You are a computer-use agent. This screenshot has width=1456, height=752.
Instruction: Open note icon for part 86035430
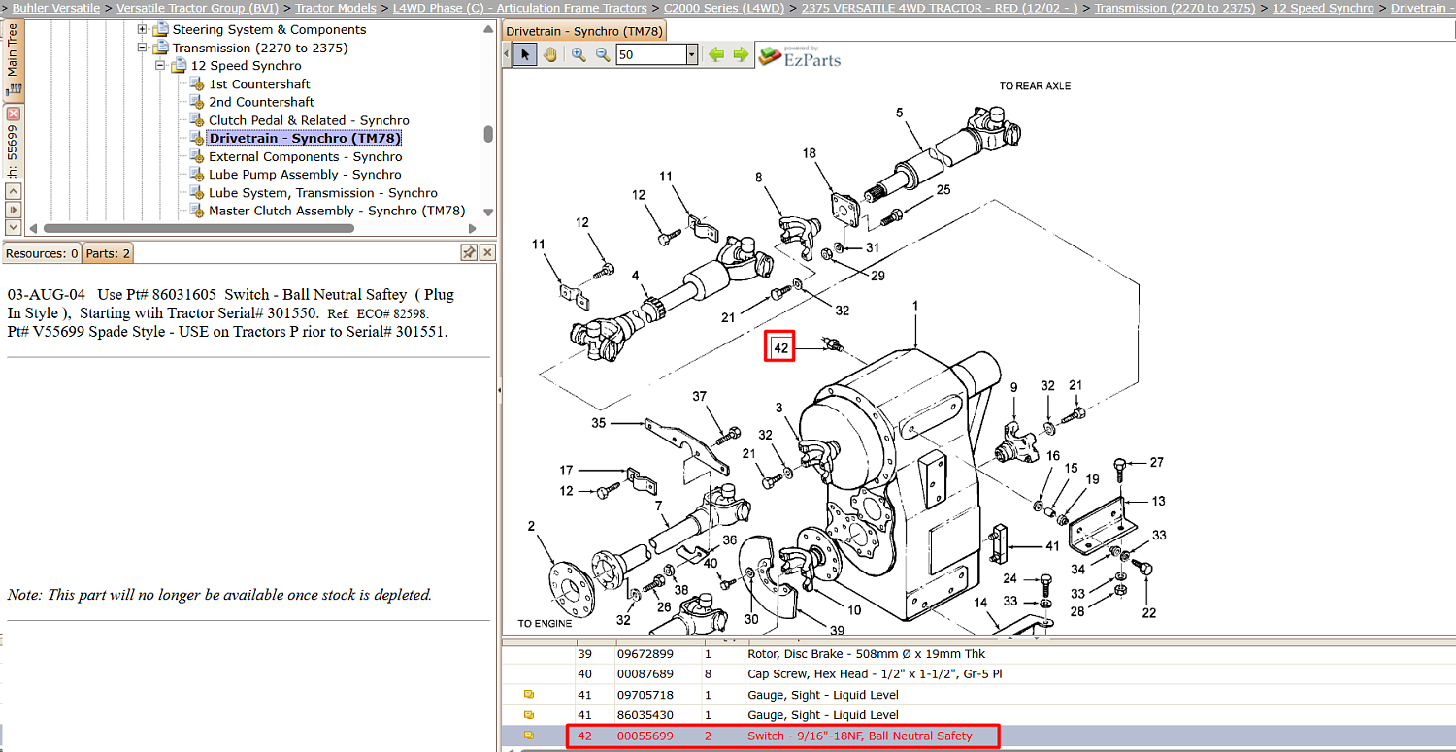[529, 715]
